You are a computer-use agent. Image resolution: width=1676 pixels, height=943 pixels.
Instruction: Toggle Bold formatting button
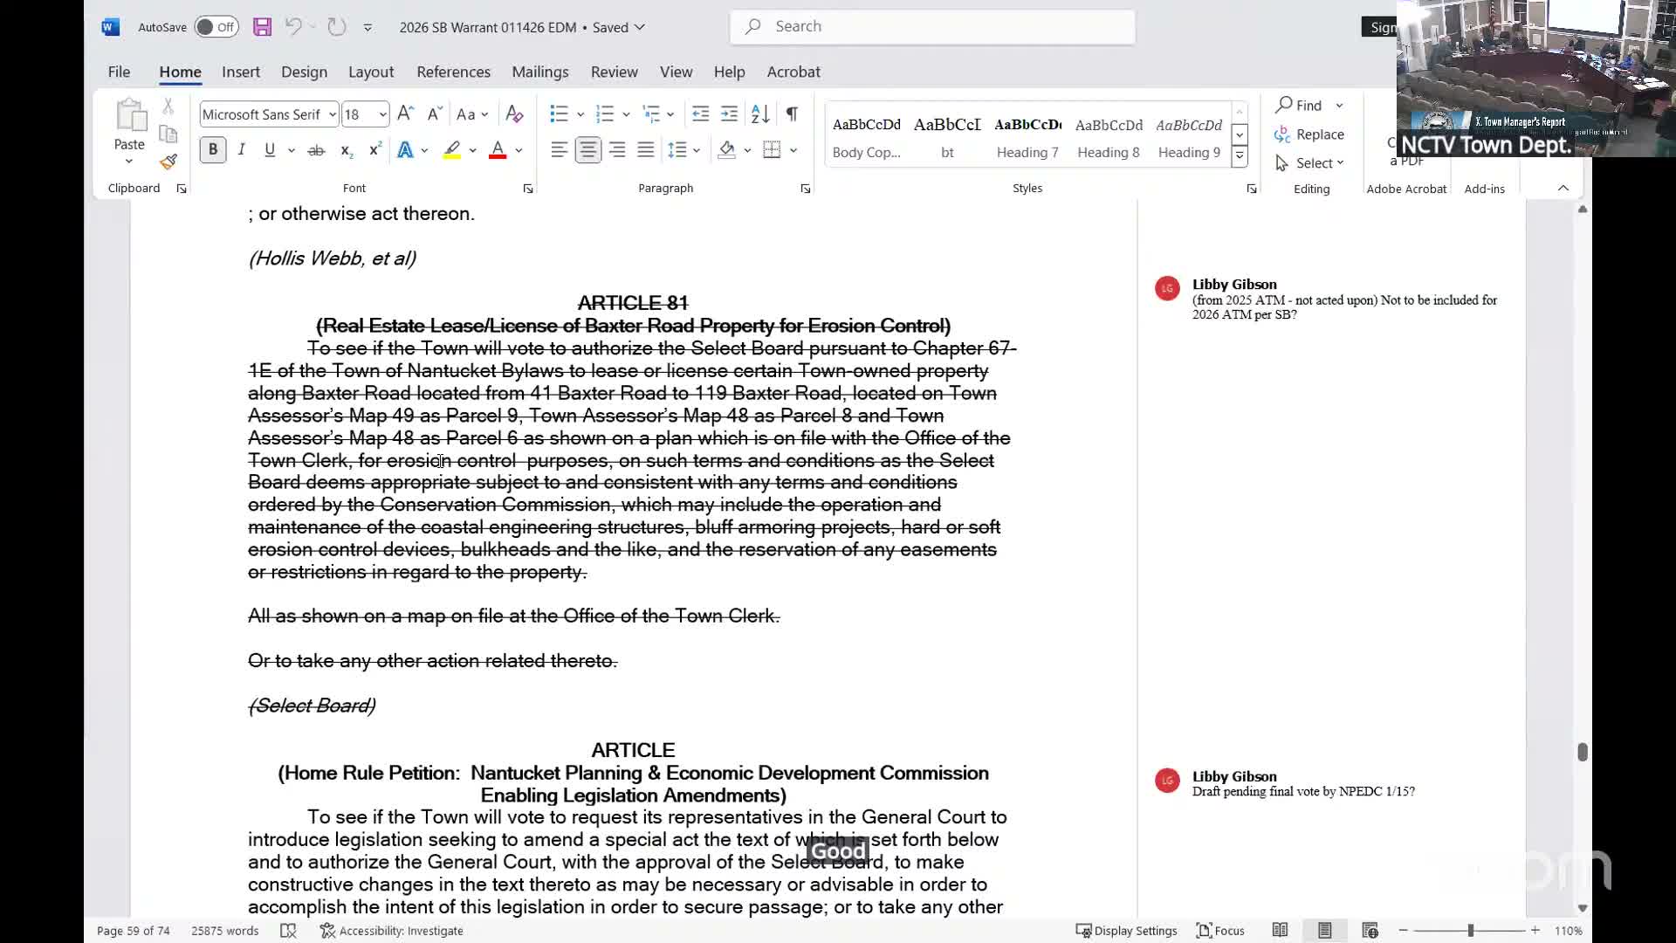pyautogui.click(x=212, y=150)
